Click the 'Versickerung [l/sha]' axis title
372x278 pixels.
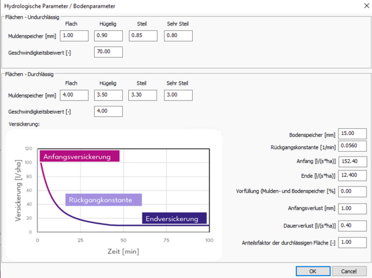18,191
